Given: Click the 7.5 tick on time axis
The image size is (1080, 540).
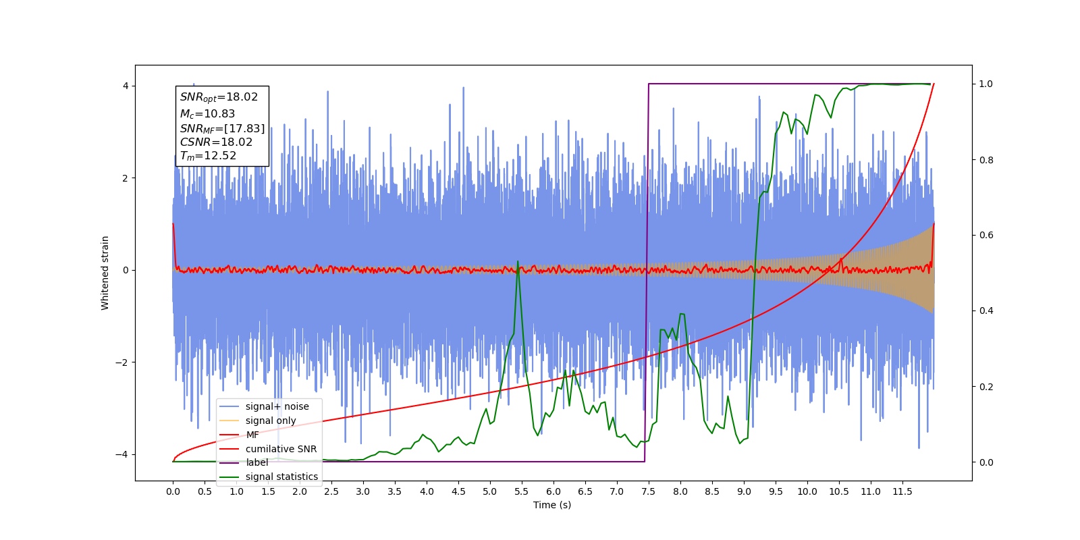Looking at the screenshot, I should pos(648,491).
